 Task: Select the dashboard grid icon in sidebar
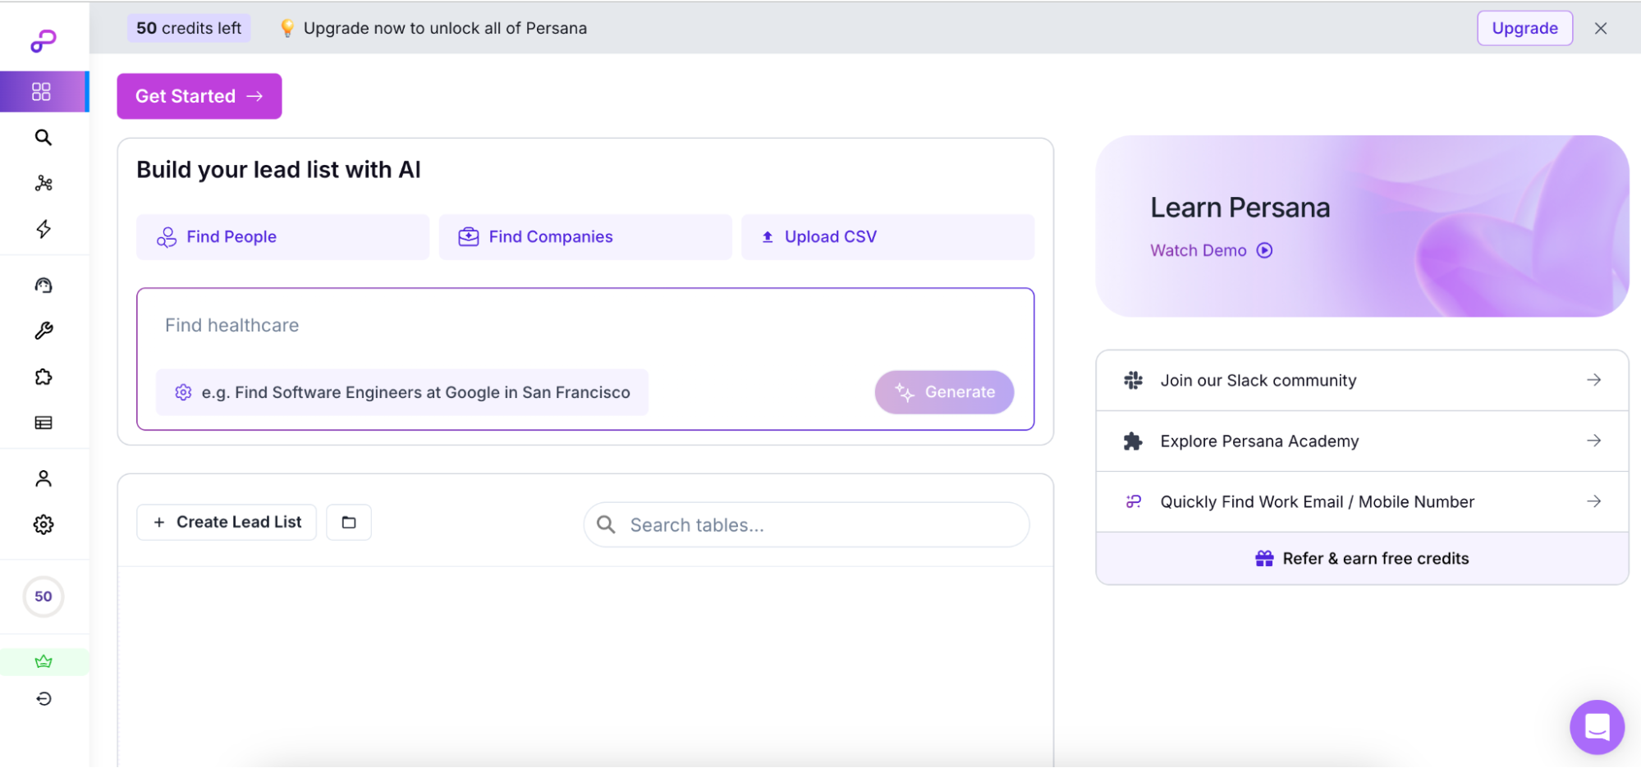pos(41,91)
